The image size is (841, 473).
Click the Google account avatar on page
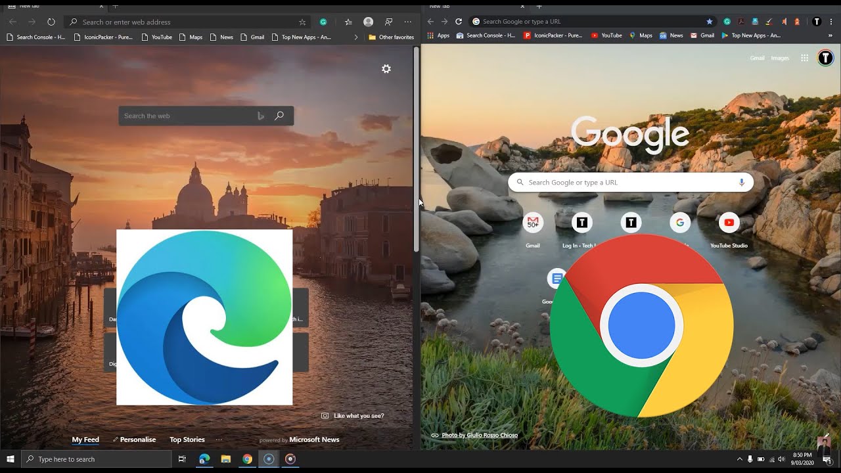(825, 58)
